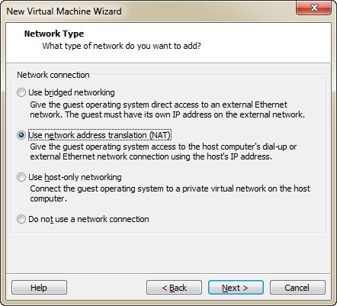Image resolution: width=337 pixels, height=306 pixels.
Task: Click the 'Use host-only networking' label text
Action: [x=75, y=177]
